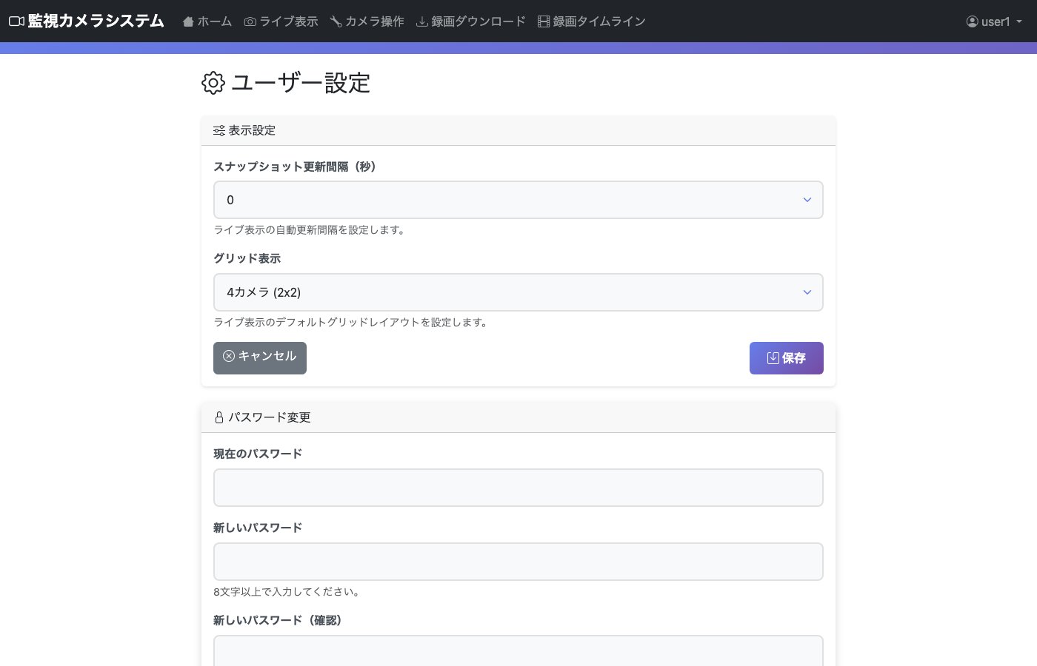This screenshot has height=666, width=1037.
Task: Click the user avatar icon near user1
Action: point(973,21)
